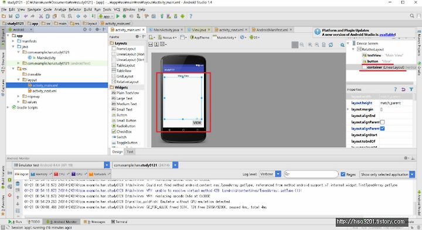Click the Redo arrow in main toolbar
The height and width of the screenshot is (230, 422).
[x=32, y=16]
